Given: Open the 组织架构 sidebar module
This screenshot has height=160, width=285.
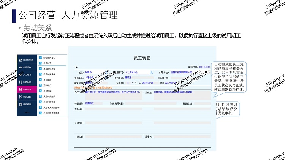Looking at the screenshot, I should [x=27, y=67].
